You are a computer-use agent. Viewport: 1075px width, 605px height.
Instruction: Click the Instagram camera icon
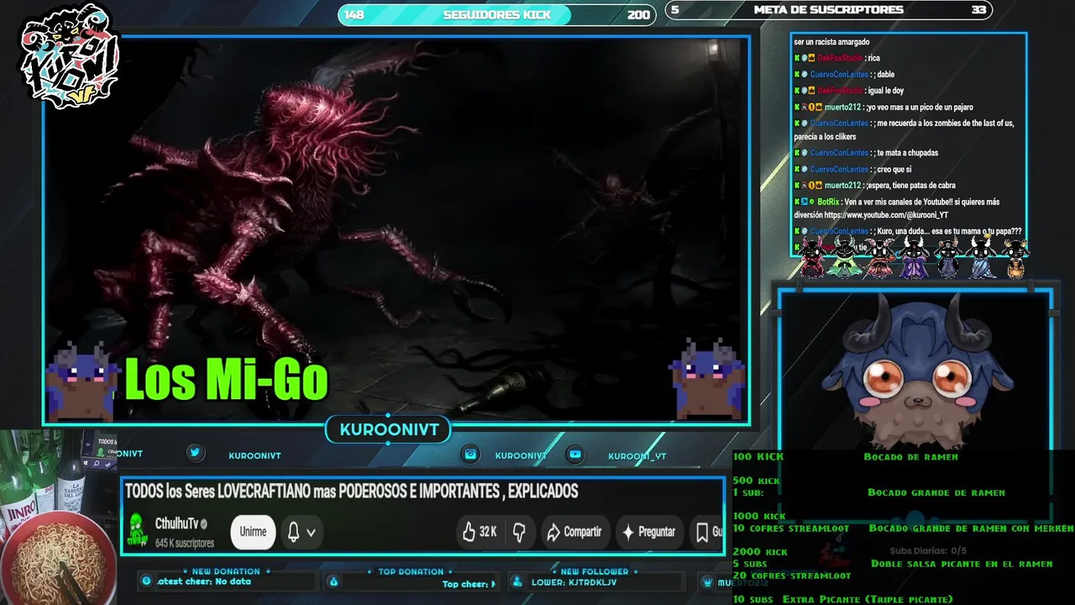coord(471,454)
